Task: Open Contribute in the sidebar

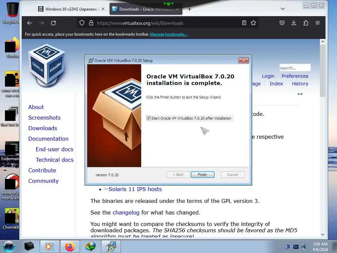Action: pyautogui.click(x=42, y=170)
